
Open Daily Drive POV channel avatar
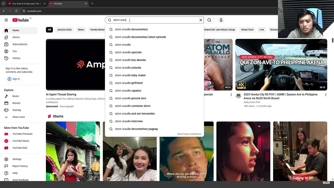tap(238, 96)
